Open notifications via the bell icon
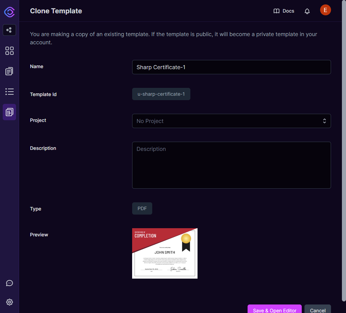This screenshot has height=313, width=346. coord(307,11)
